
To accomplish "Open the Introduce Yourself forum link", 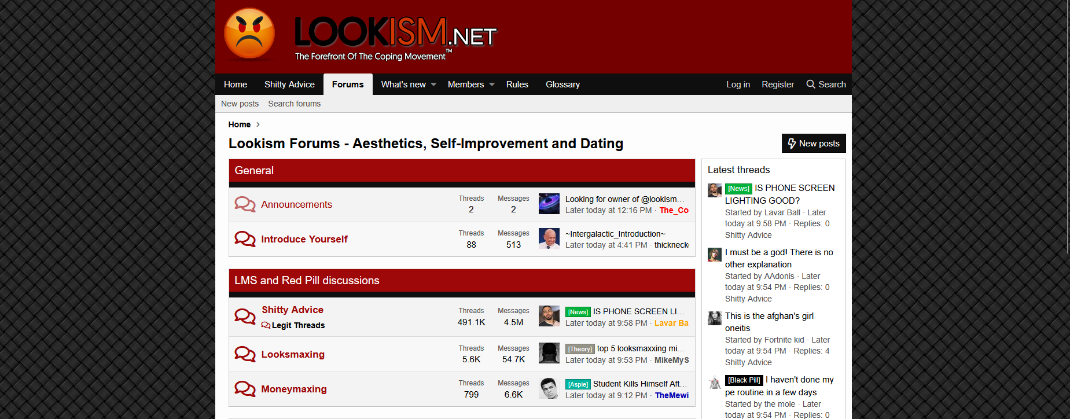I will coord(304,239).
